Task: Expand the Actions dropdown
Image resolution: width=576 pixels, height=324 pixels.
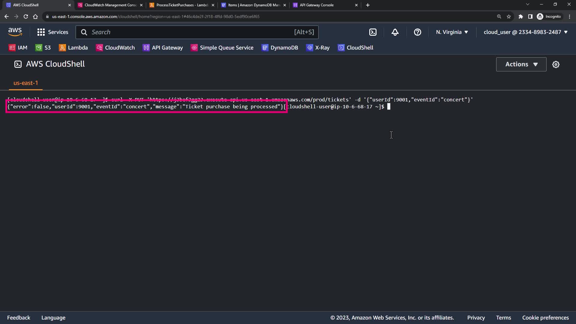Action: [x=521, y=64]
